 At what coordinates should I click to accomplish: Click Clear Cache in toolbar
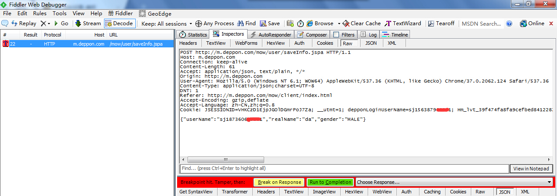(362, 23)
